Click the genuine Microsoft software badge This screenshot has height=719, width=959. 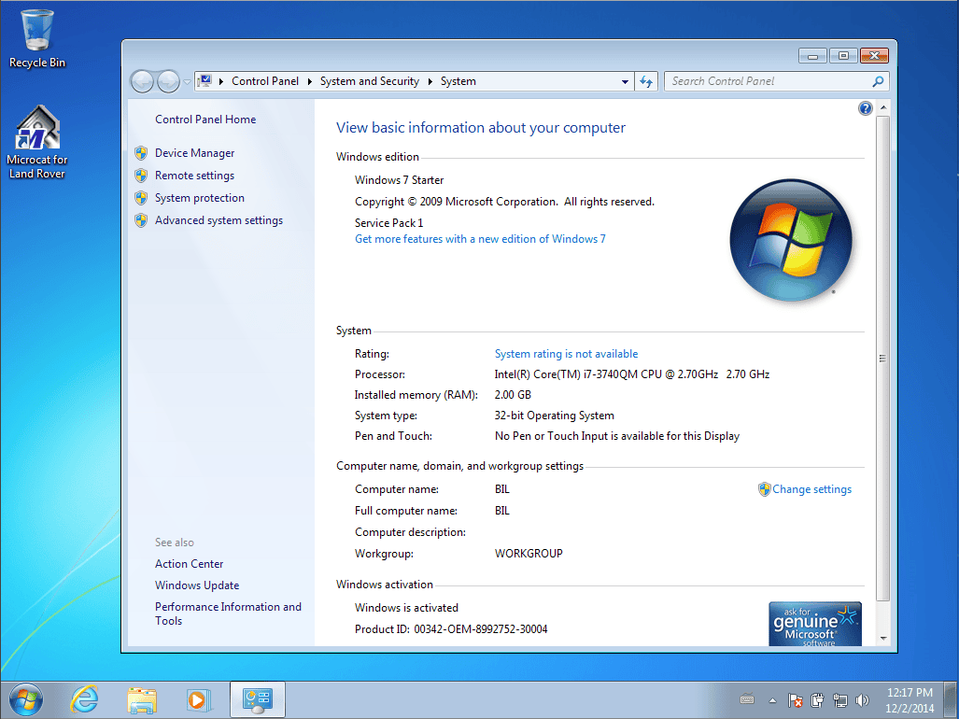(x=815, y=624)
